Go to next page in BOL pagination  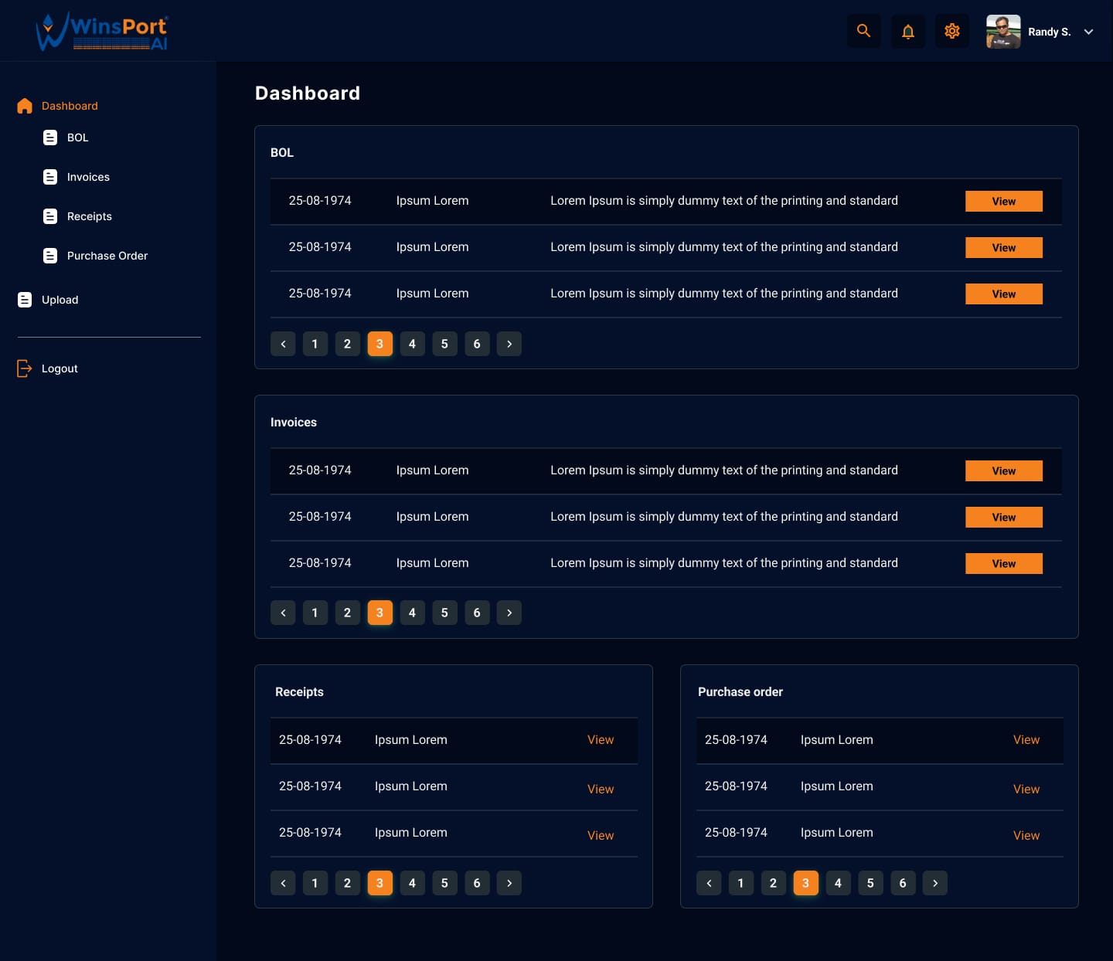[509, 344]
